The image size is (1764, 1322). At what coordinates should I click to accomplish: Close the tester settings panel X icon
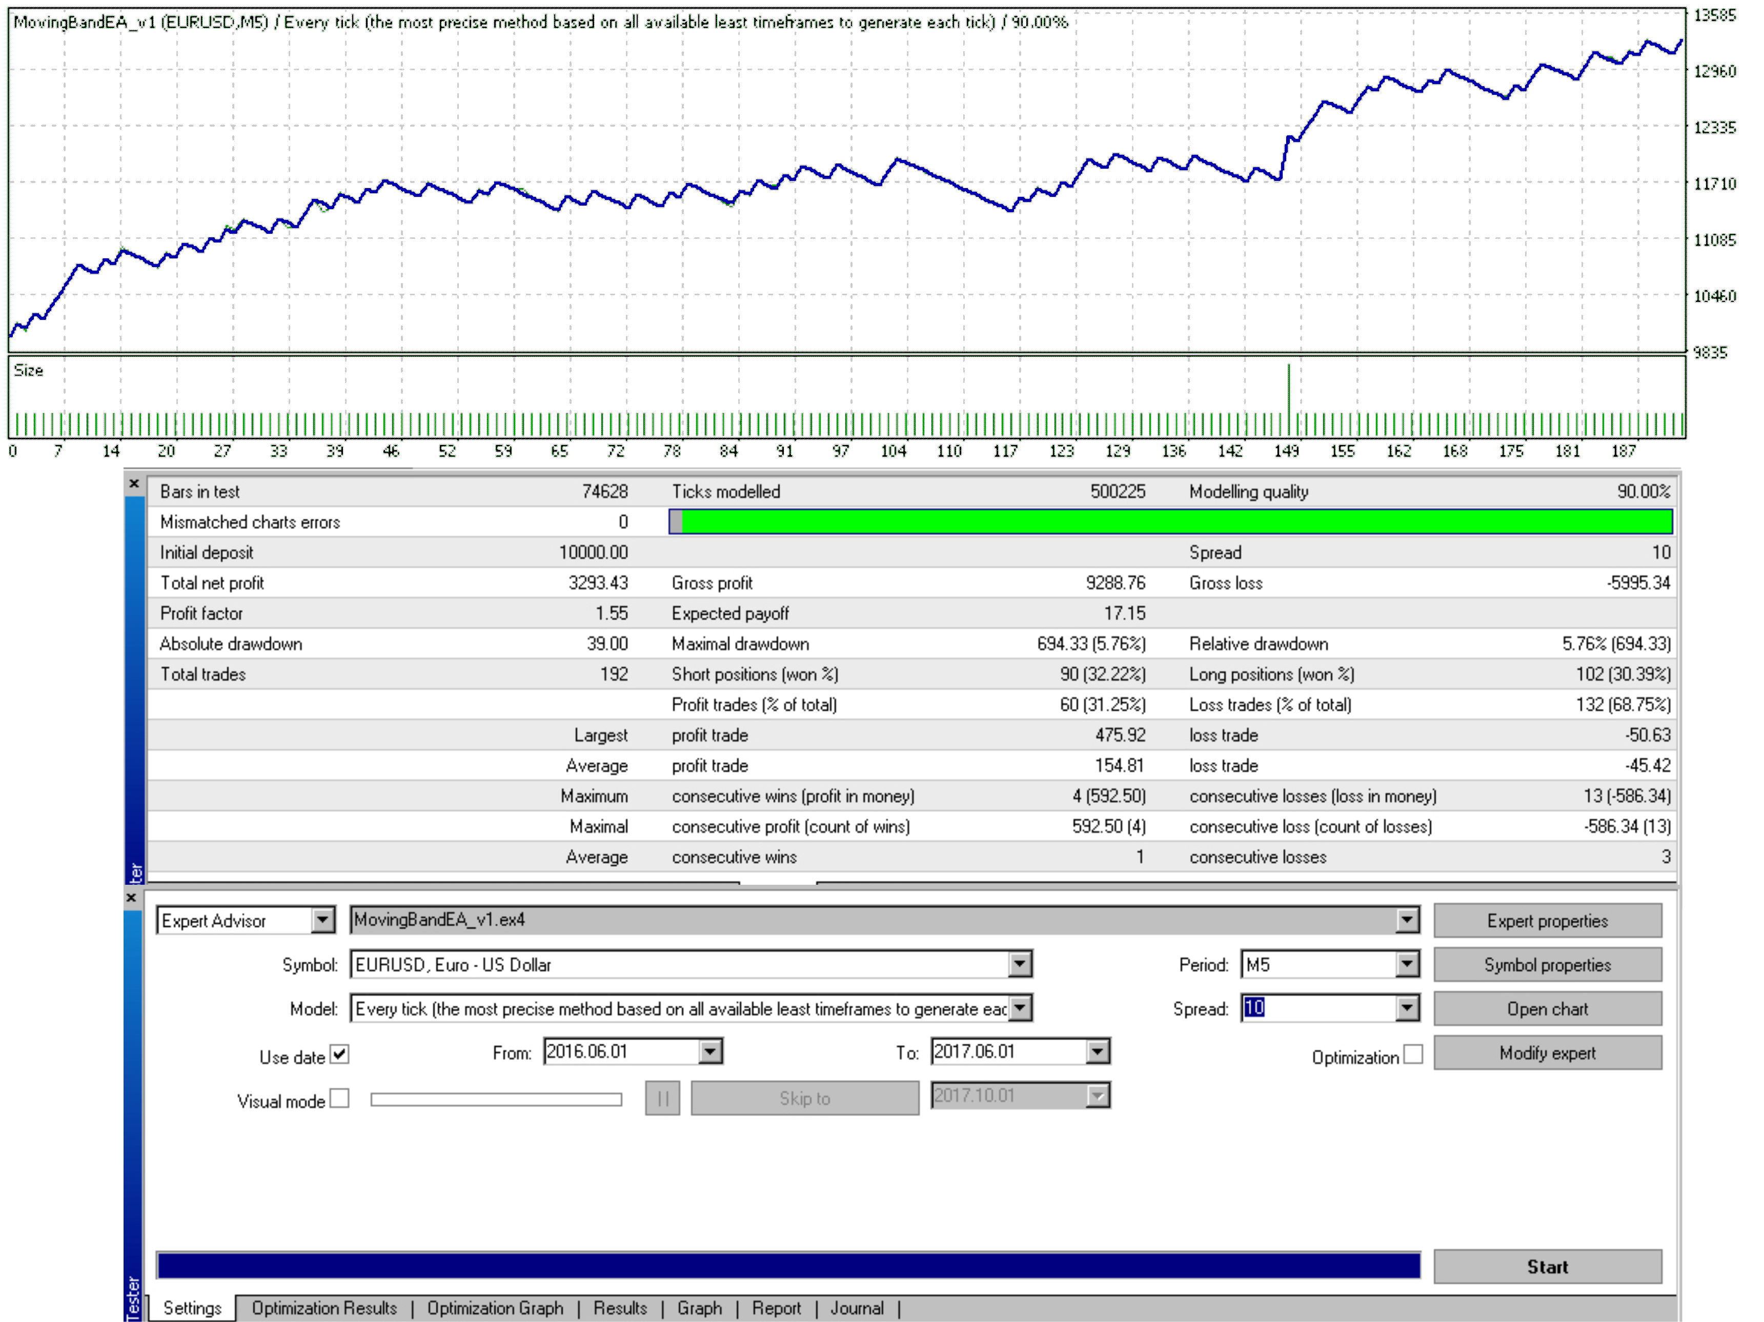click(132, 898)
